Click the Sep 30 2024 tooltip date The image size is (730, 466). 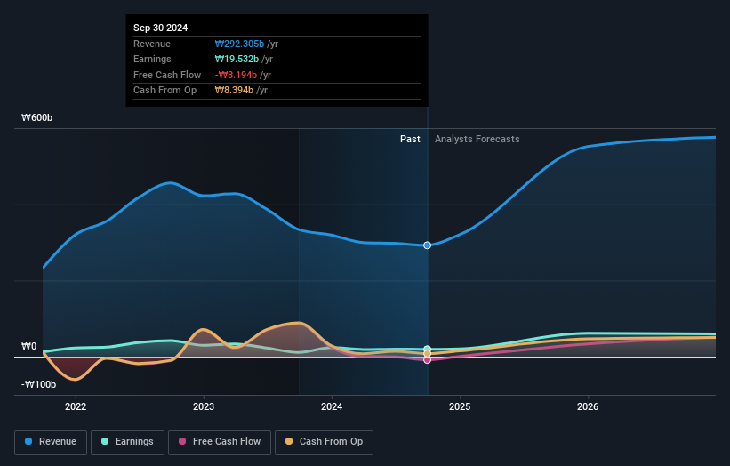pos(161,28)
